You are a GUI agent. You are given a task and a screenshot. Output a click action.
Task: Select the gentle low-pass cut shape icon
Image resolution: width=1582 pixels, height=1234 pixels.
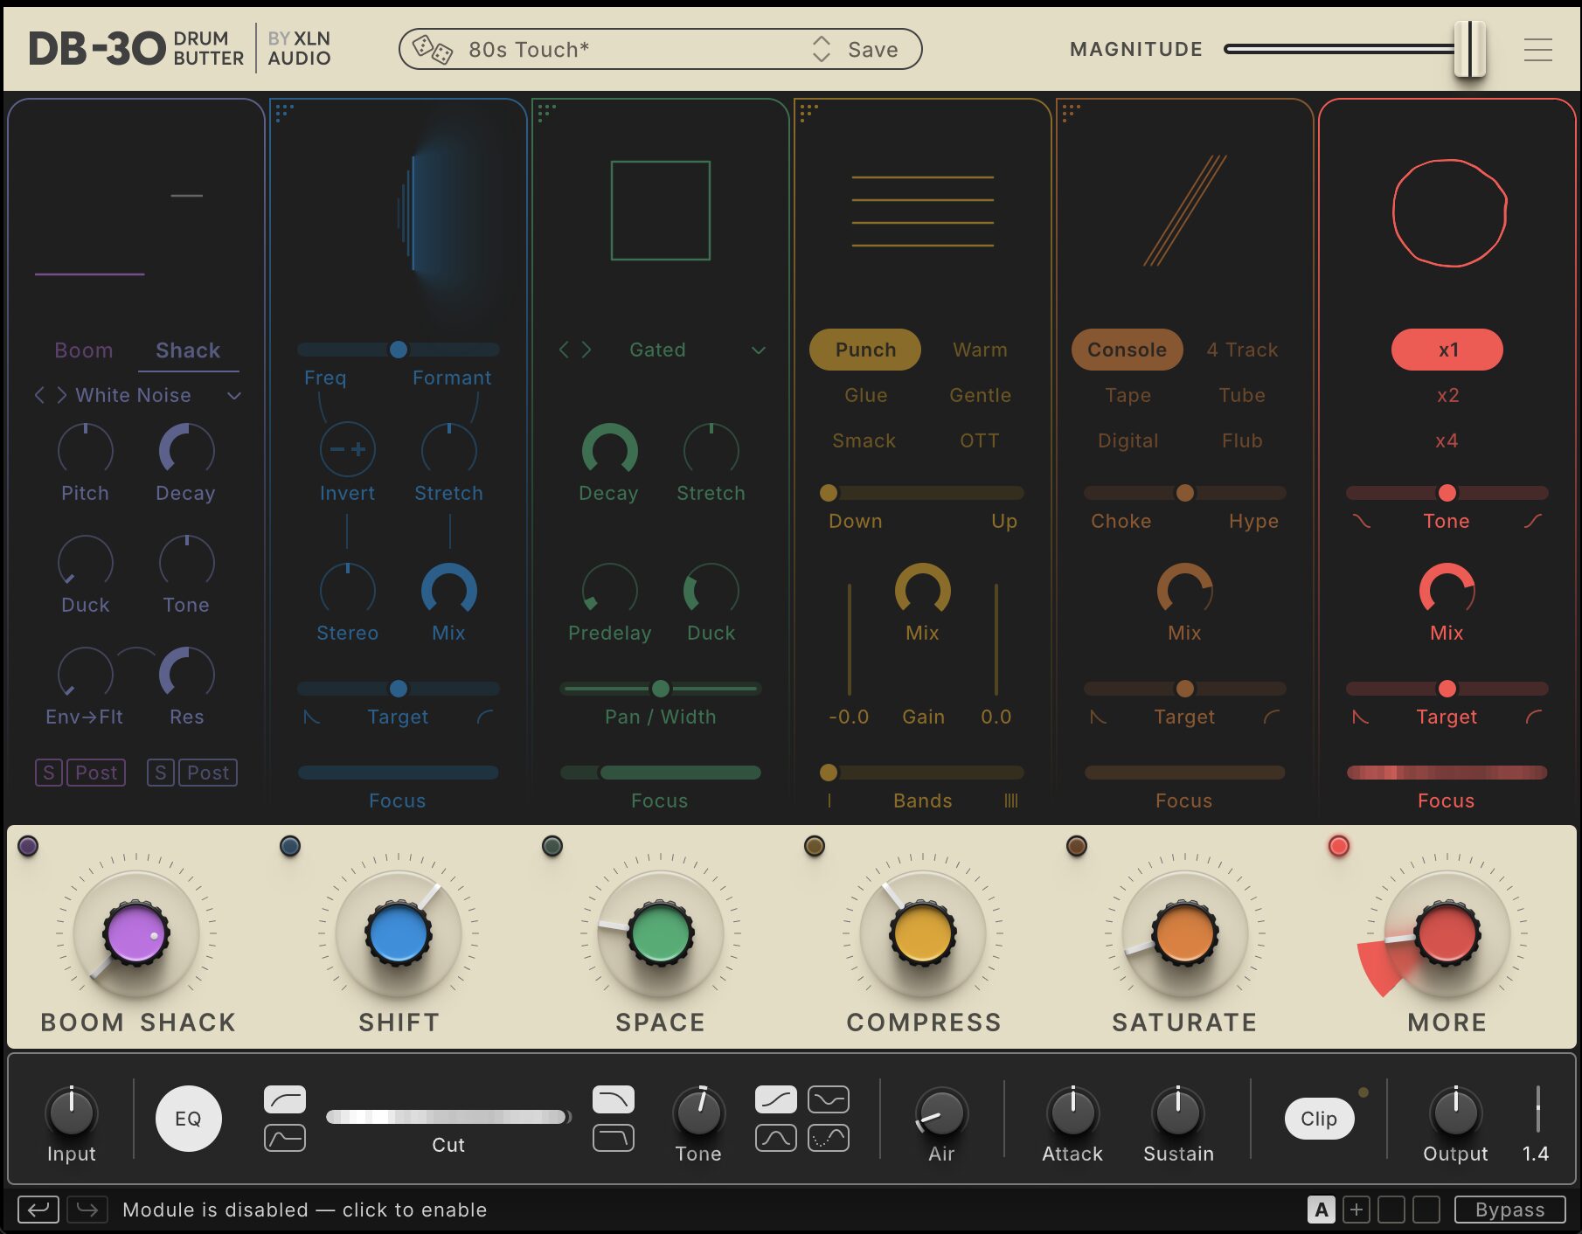click(x=613, y=1099)
